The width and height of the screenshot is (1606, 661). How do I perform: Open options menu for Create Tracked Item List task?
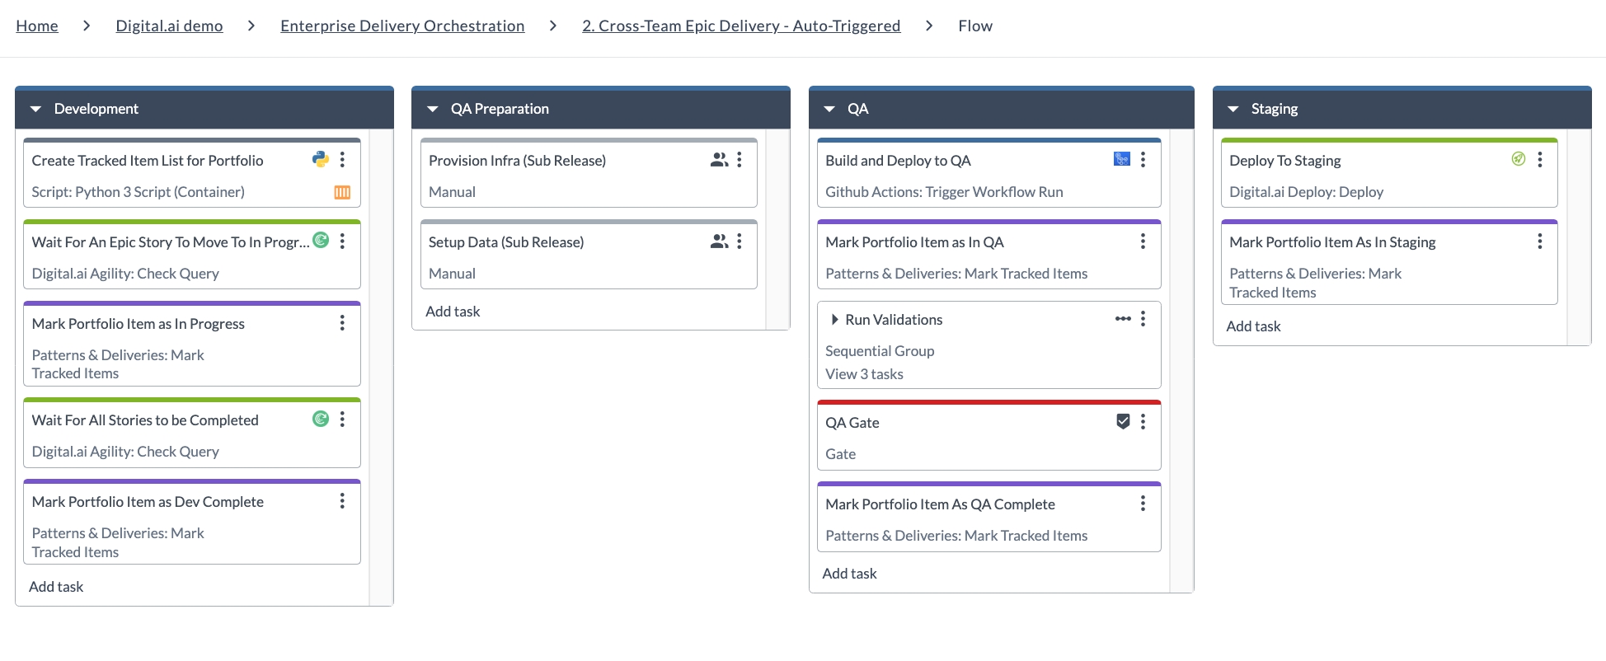pos(342,160)
